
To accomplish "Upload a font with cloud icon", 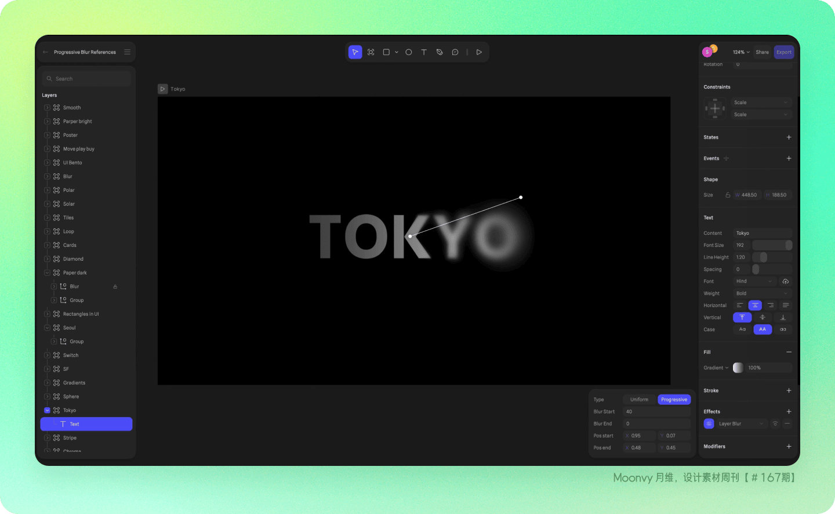I will 786,281.
